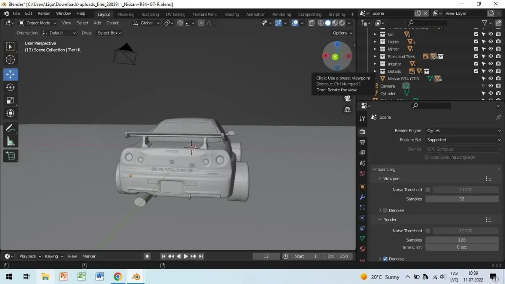This screenshot has width=505, height=284.
Task: Click the green Y axis gizmo
Action: [x=335, y=56]
